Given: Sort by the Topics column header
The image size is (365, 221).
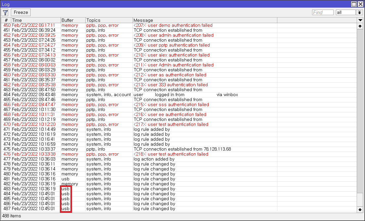Looking at the screenshot, I should tap(109, 20).
